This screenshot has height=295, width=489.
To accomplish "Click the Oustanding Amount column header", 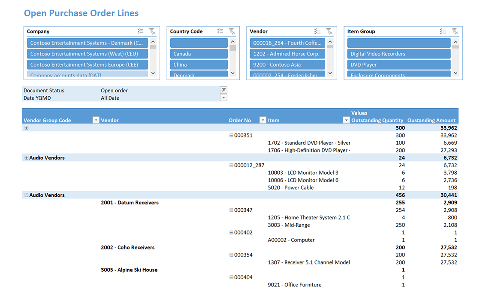I will coord(431,121).
